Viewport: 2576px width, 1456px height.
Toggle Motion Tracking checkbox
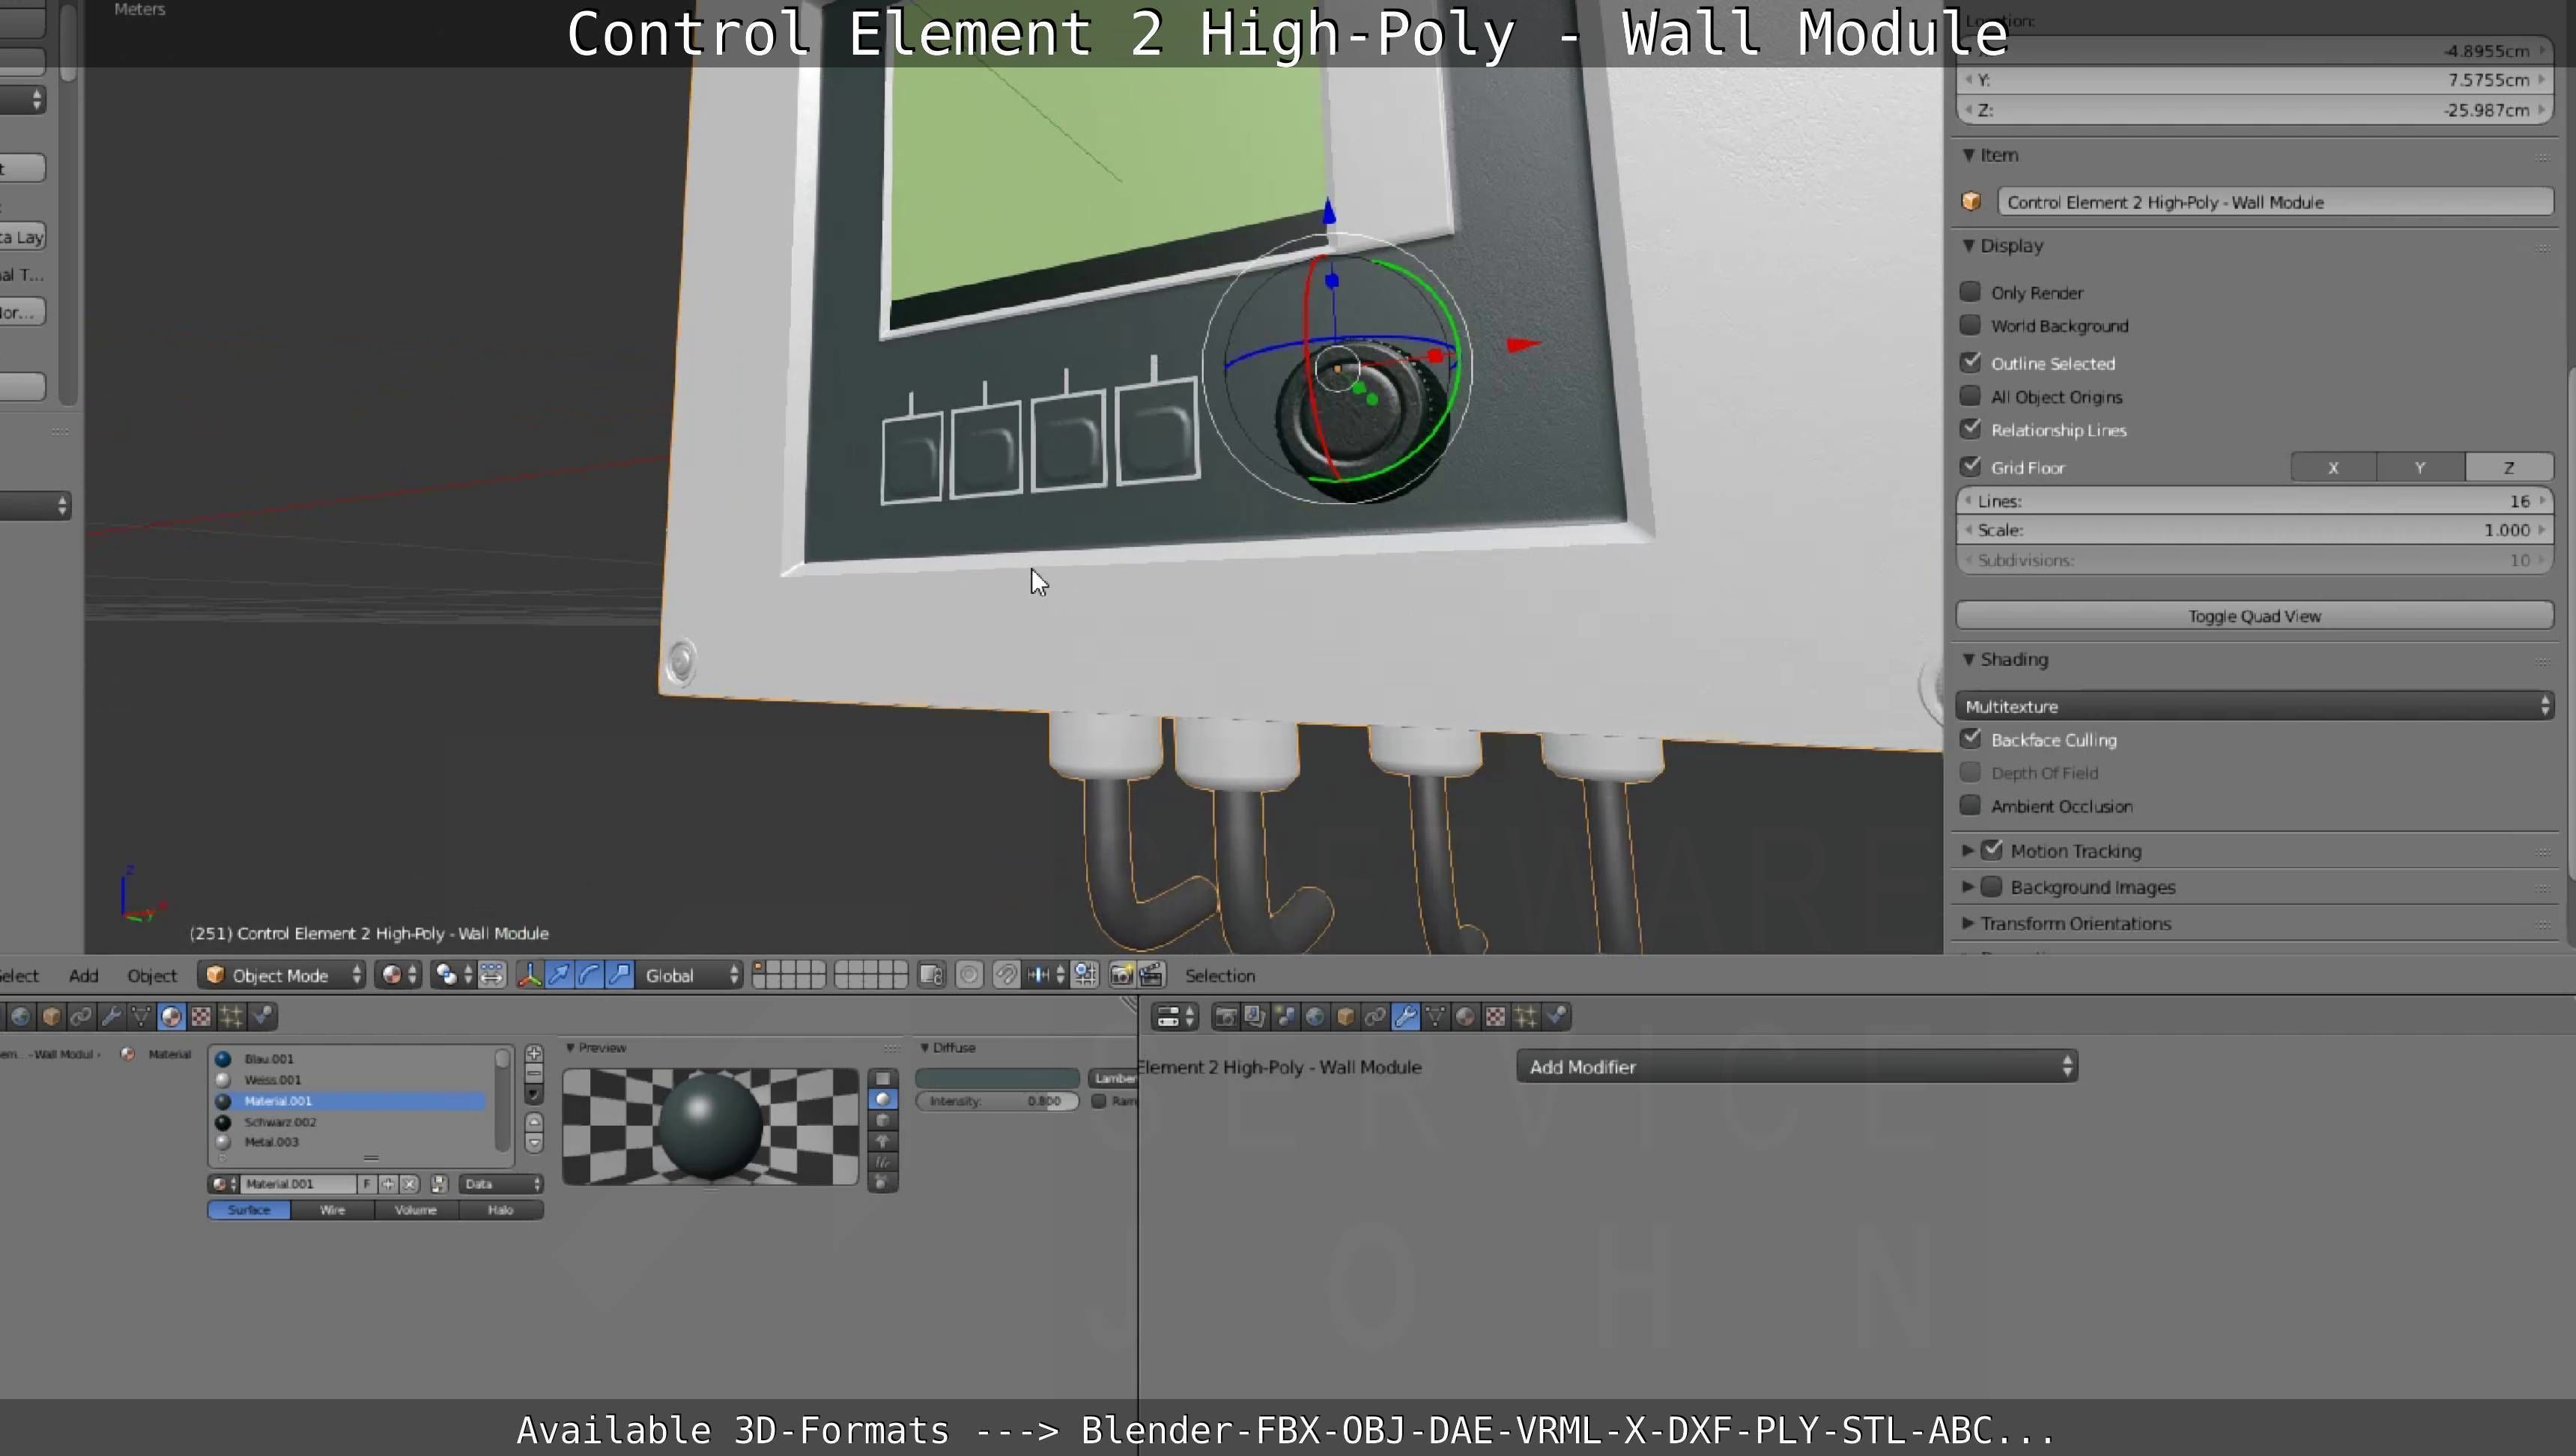[x=1992, y=850]
